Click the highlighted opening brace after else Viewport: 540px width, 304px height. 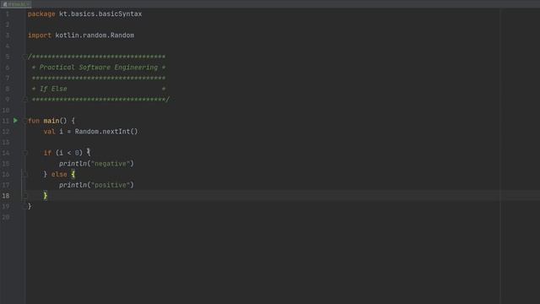[x=73, y=175]
